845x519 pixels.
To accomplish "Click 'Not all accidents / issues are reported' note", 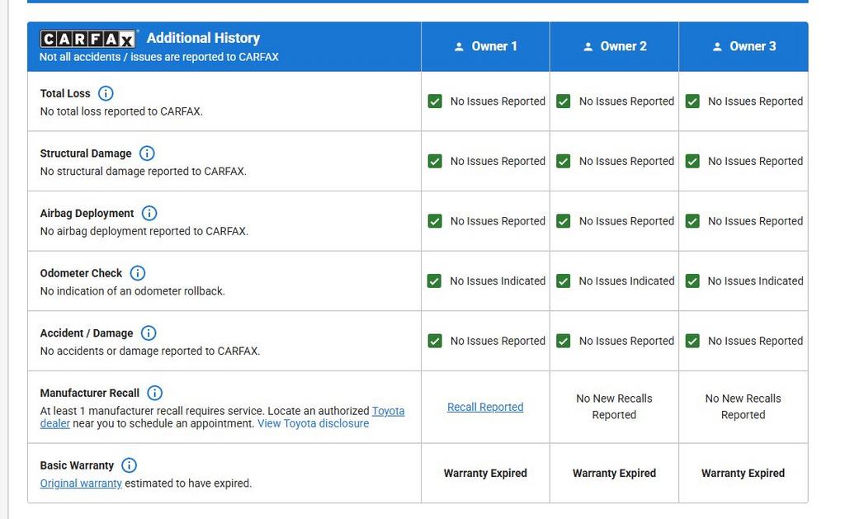I will (x=159, y=57).
